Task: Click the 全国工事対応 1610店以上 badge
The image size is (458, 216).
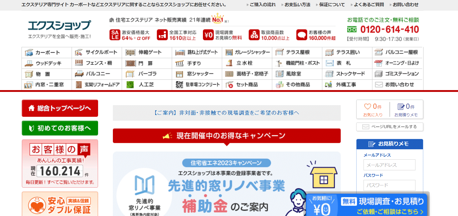Action: point(177,35)
